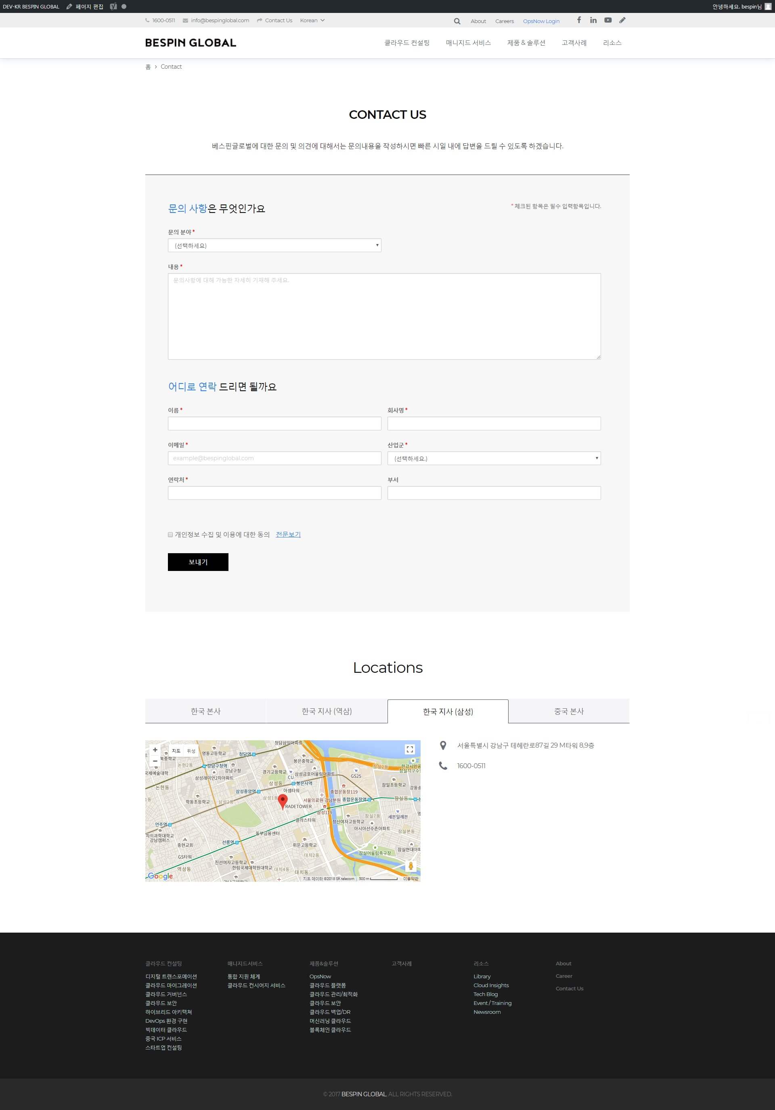
Task: Expand the Korean language selector
Action: 312,20
